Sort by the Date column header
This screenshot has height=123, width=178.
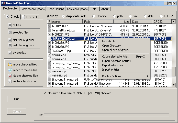[141, 22]
